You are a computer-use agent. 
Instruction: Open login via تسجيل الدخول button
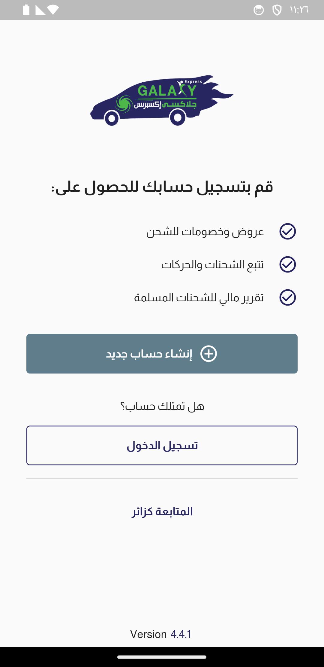point(162,445)
